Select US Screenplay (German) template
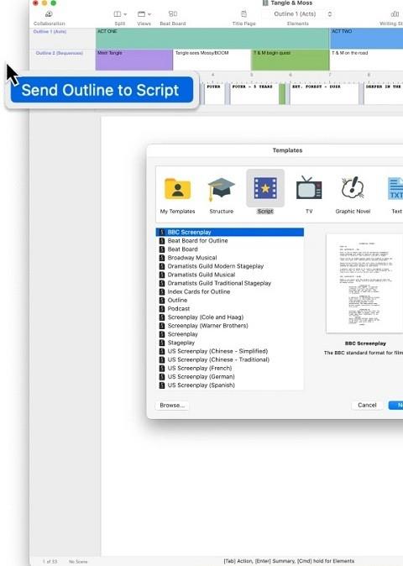Viewport: 403px width, 566px height. pyautogui.click(x=230, y=376)
